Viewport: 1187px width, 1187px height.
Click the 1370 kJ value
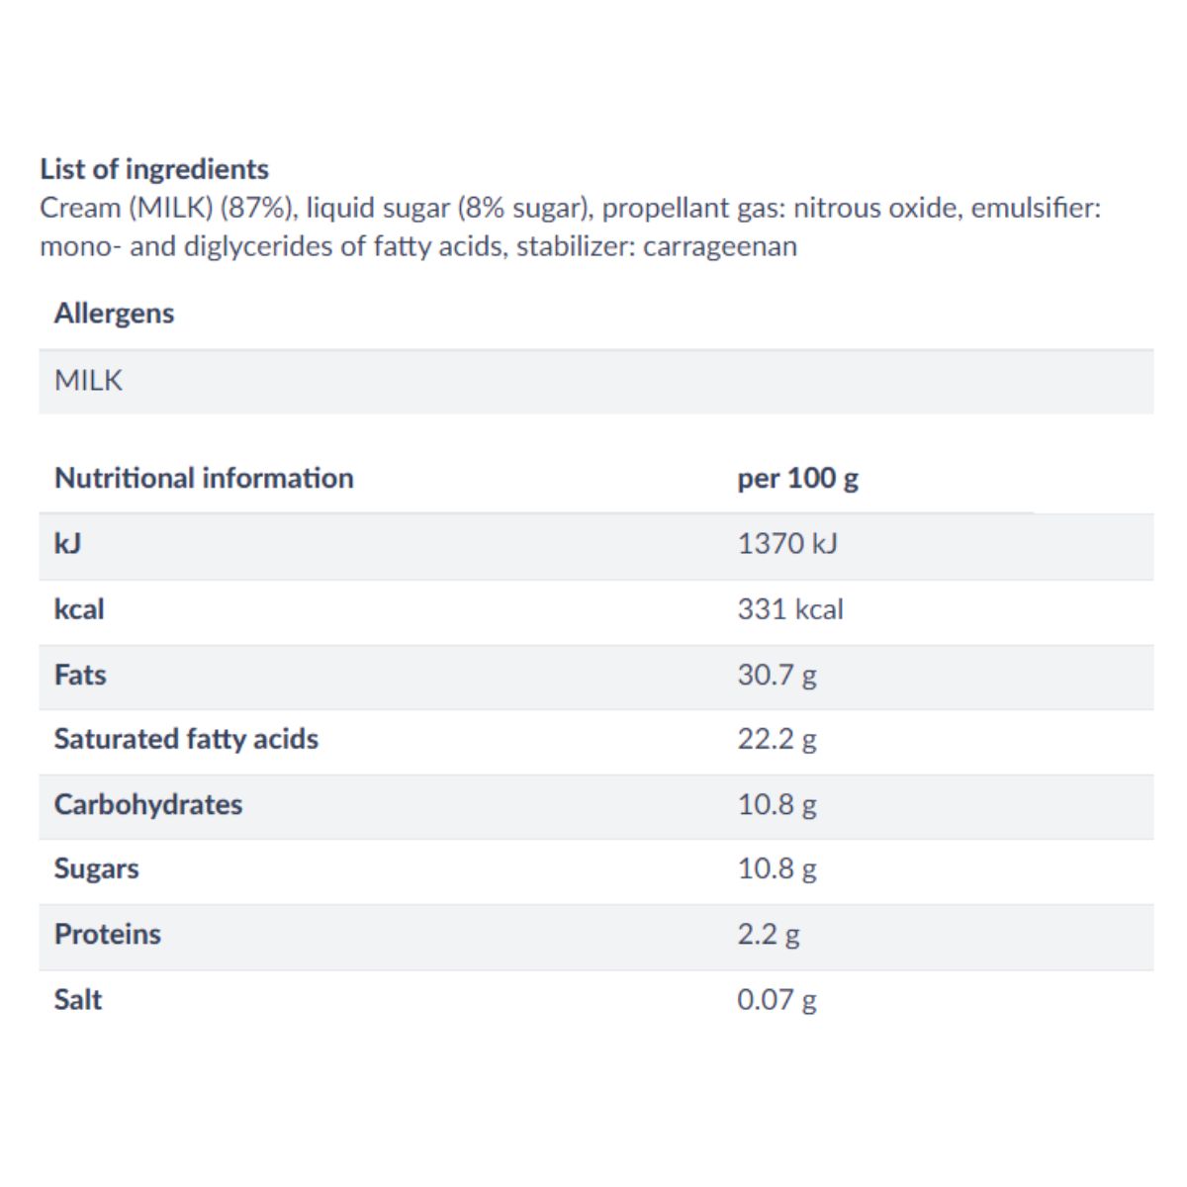tap(787, 543)
